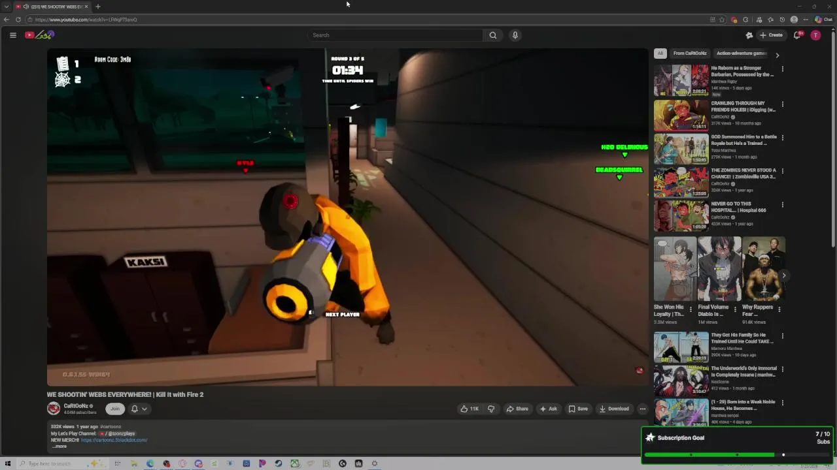Go back with browser back arrow
This screenshot has width=837, height=470.
click(7, 20)
